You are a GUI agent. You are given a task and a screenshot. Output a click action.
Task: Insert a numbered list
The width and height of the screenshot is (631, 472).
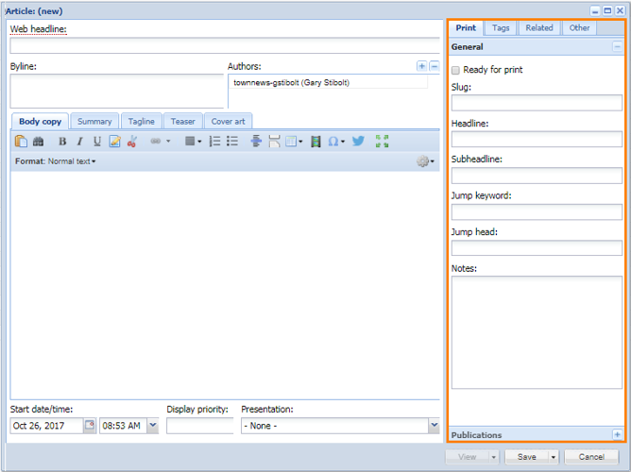[x=214, y=142]
